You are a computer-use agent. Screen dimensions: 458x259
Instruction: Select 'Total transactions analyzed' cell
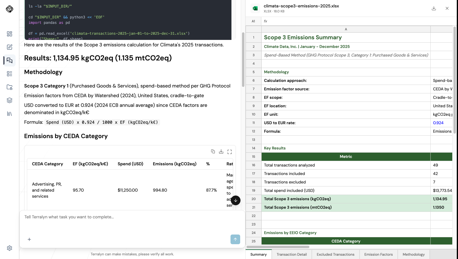(346, 165)
